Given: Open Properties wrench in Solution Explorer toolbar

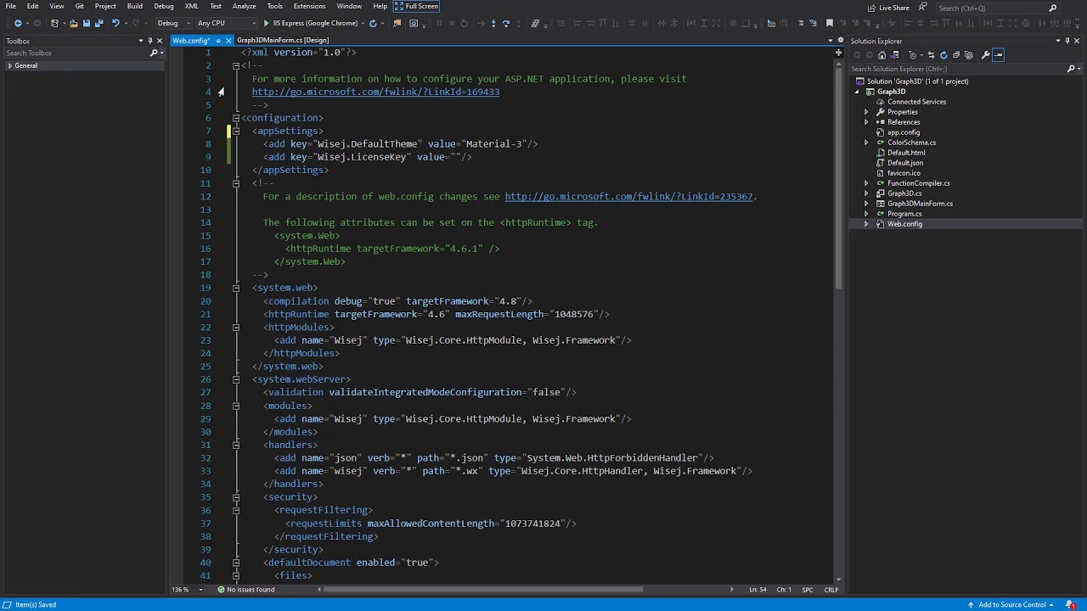Looking at the screenshot, I should [985, 55].
